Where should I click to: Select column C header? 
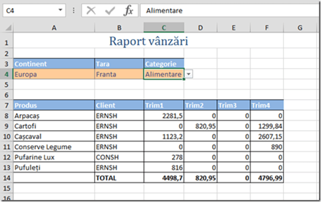[164, 28]
